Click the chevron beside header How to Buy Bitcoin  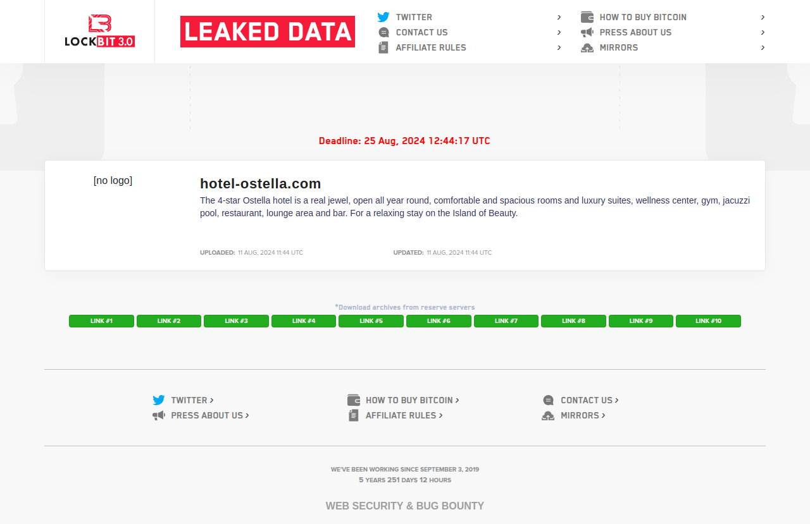tap(763, 17)
